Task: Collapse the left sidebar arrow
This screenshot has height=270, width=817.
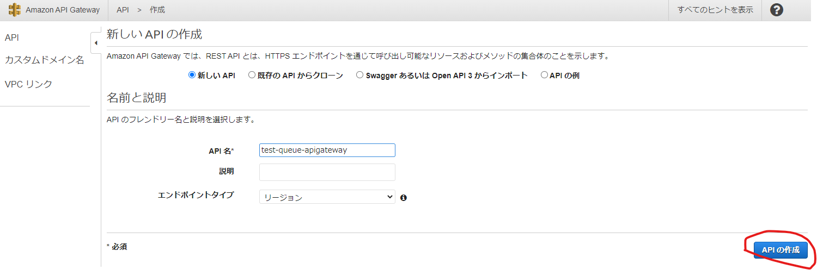Action: coord(96,43)
